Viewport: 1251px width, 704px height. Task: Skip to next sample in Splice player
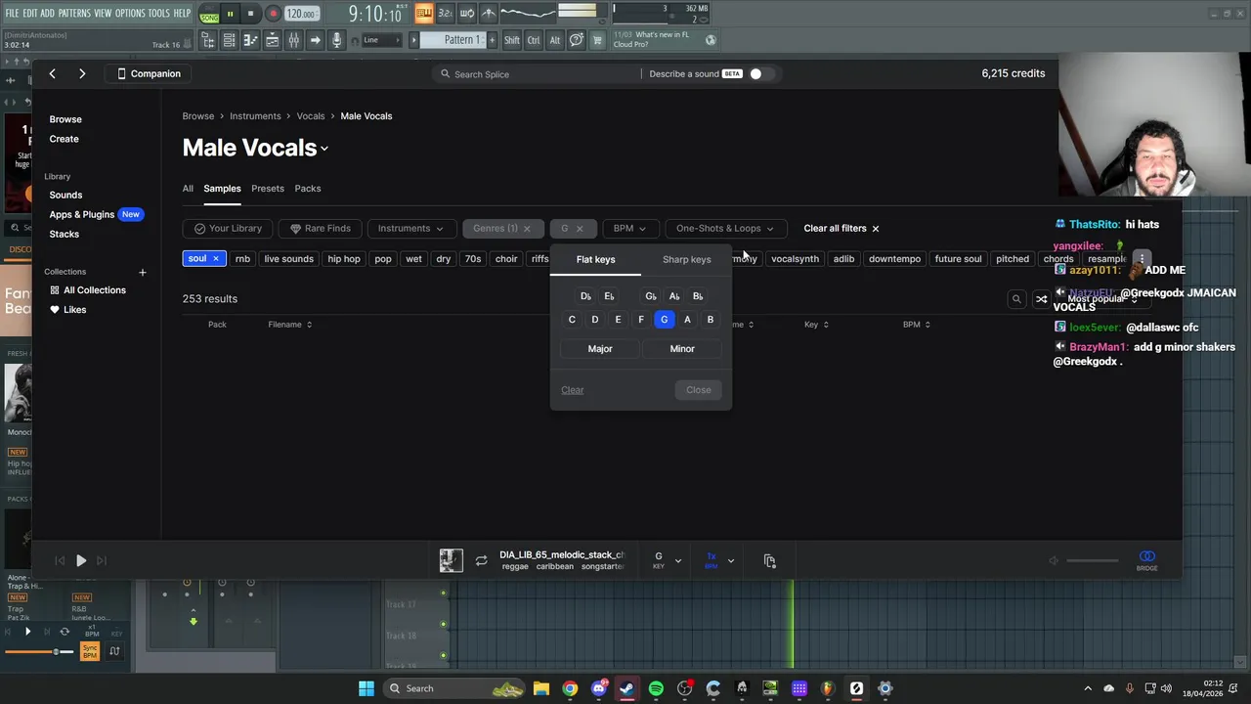pyautogui.click(x=102, y=561)
